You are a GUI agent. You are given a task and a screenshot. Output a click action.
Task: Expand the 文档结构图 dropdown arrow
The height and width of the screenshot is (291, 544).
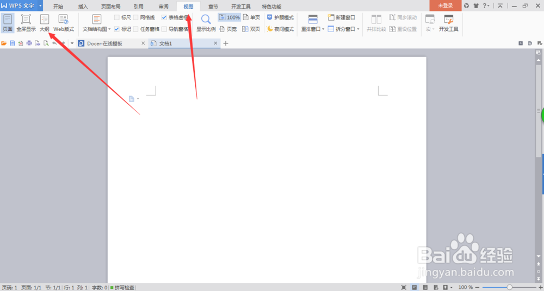pyautogui.click(x=109, y=29)
